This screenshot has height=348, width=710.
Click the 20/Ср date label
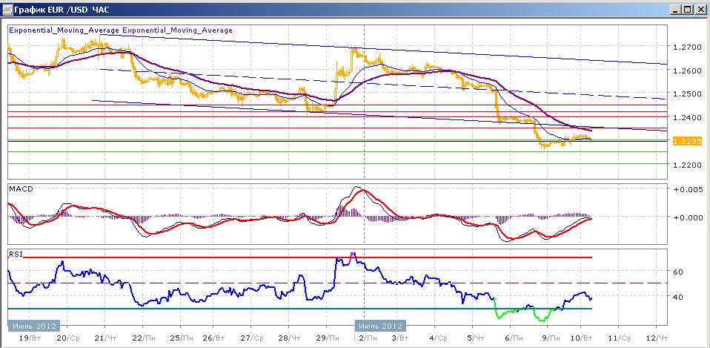point(67,338)
